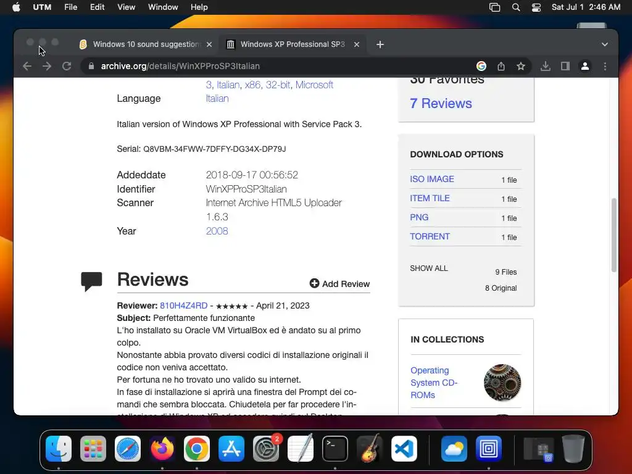The height and width of the screenshot is (474, 632).
Task: Open TextEdit from the Dock
Action: pyautogui.click(x=301, y=449)
